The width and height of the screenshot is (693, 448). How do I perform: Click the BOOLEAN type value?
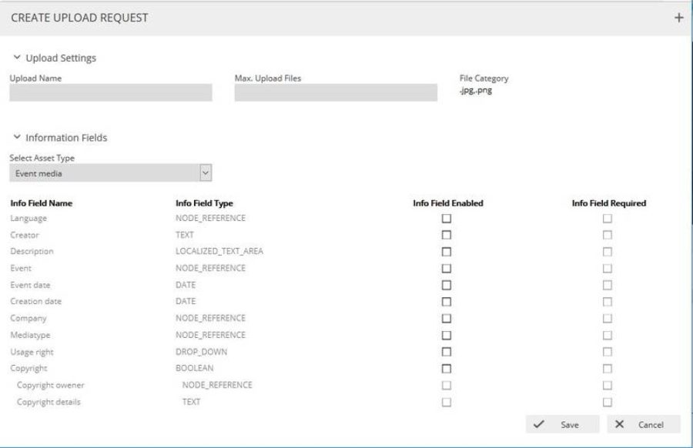195,368
